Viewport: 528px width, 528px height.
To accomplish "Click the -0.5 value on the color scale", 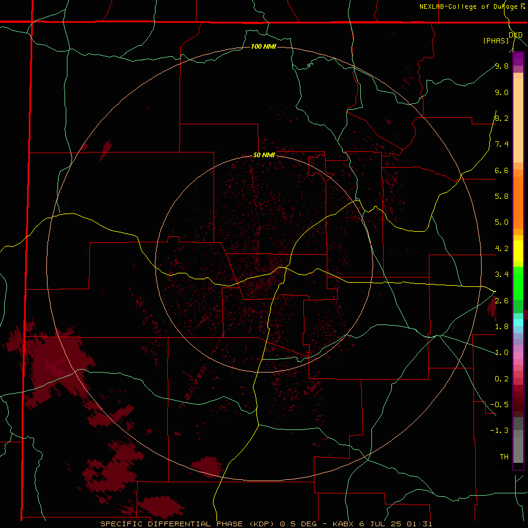I will pyautogui.click(x=499, y=405).
